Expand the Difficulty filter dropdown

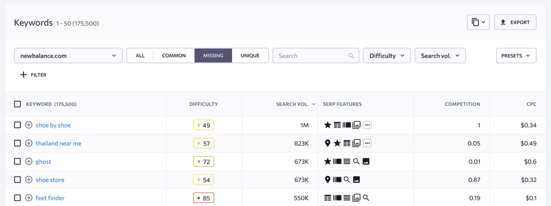click(x=387, y=56)
